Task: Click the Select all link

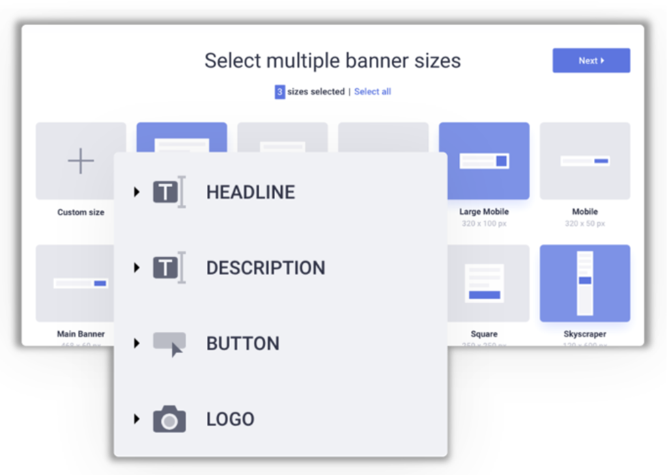Action: [373, 91]
